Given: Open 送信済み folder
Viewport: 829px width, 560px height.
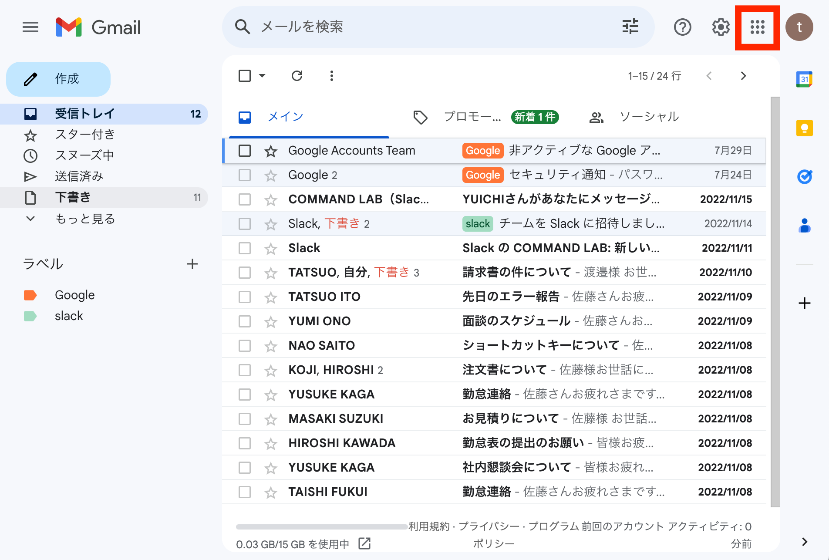Looking at the screenshot, I should click(104, 176).
